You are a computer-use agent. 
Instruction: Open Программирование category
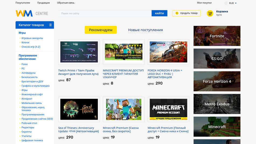[33, 114]
